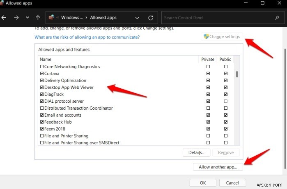Screen dimensions: 287x189
Task: Click the forward navigation arrow
Action: click(x=16, y=18)
